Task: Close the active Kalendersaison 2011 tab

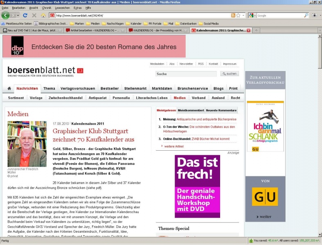Action: pyautogui.click(x=248, y=30)
